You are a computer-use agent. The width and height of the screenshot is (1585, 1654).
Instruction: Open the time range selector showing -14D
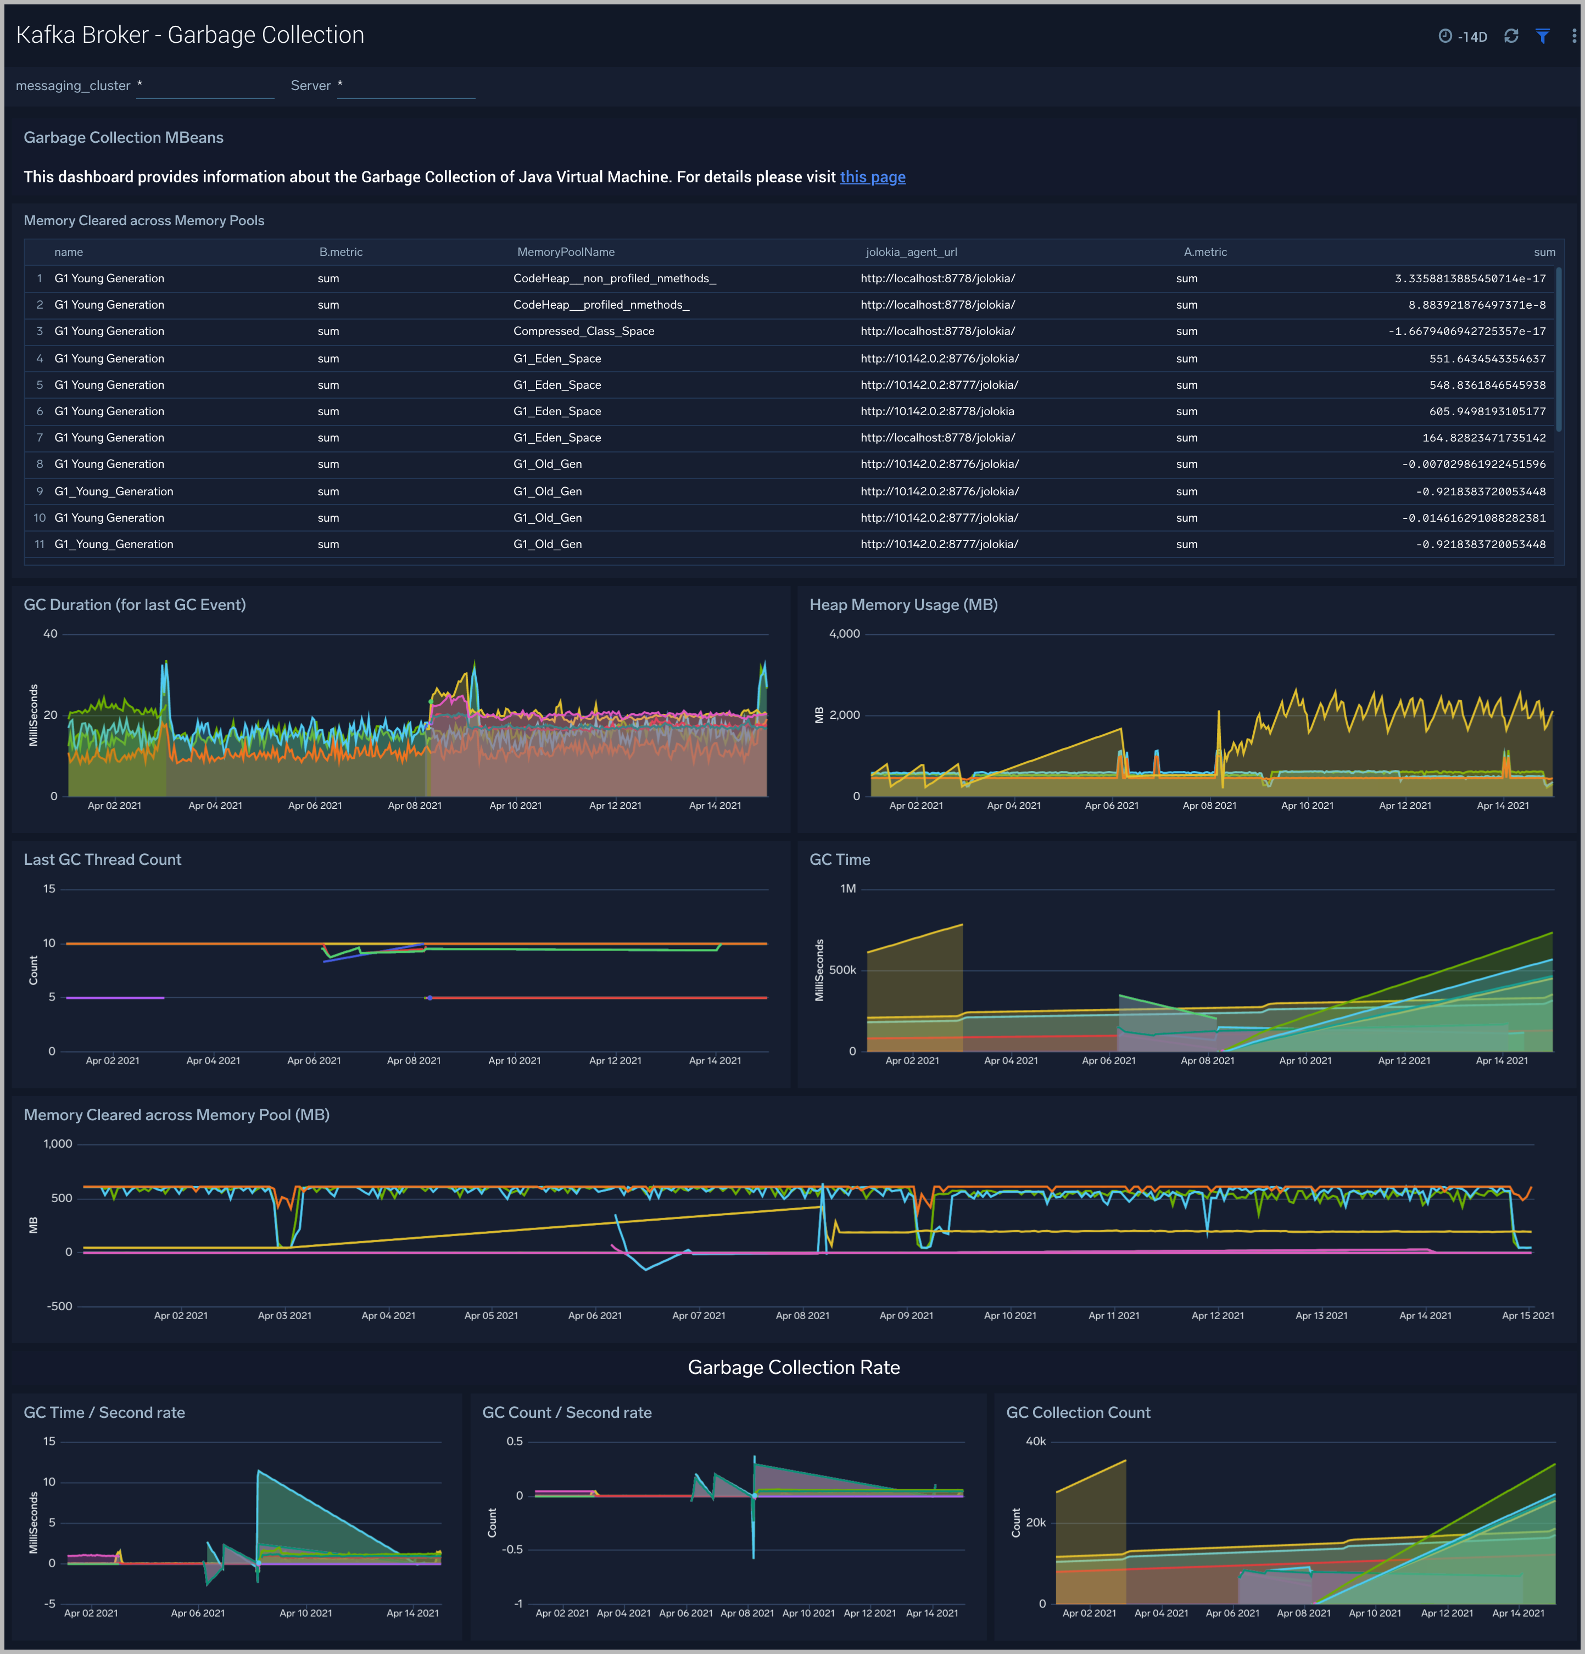coord(1474,36)
